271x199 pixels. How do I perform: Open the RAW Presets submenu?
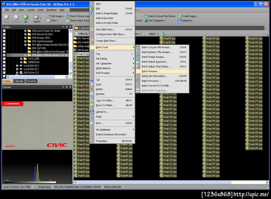click(x=112, y=73)
